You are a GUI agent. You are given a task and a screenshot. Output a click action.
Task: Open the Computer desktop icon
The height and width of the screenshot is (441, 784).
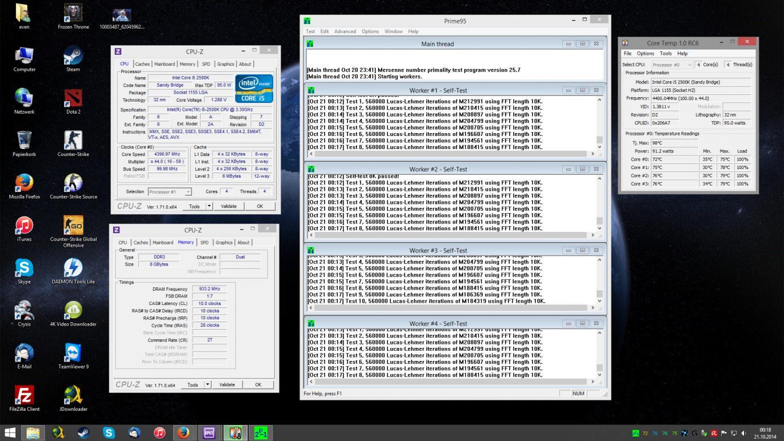(24, 59)
